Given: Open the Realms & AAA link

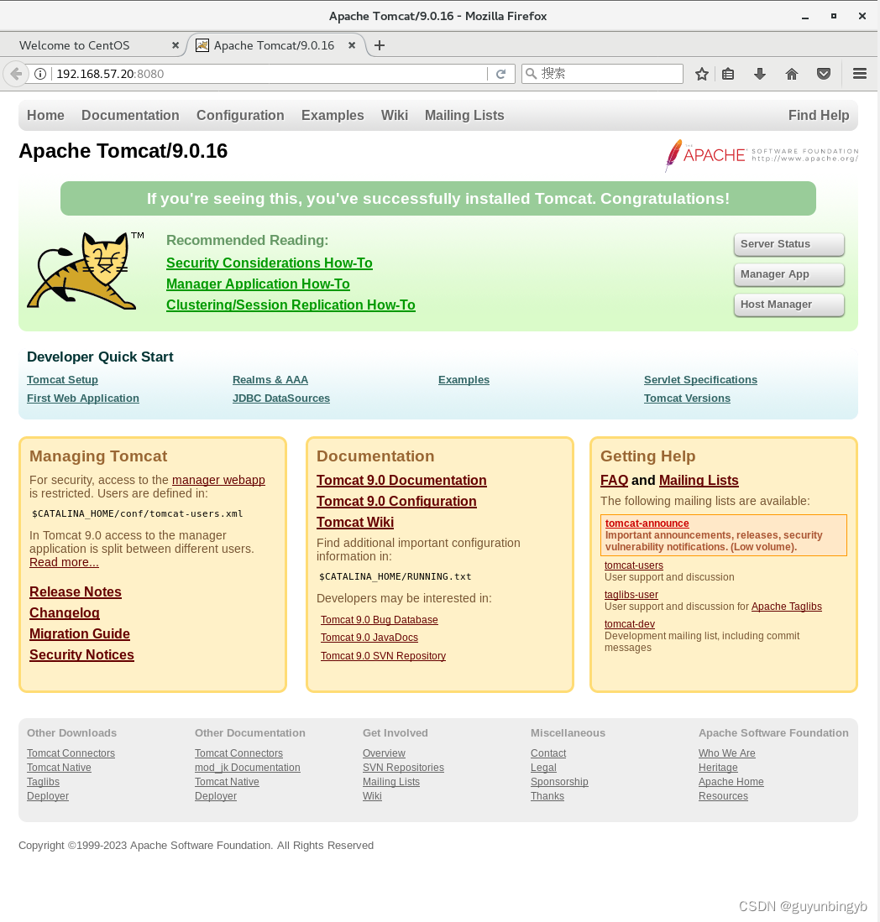Looking at the screenshot, I should tap(270, 380).
